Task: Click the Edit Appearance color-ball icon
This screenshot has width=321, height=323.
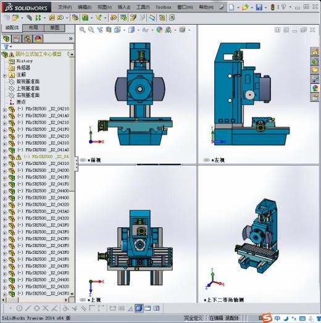Action: point(159,30)
